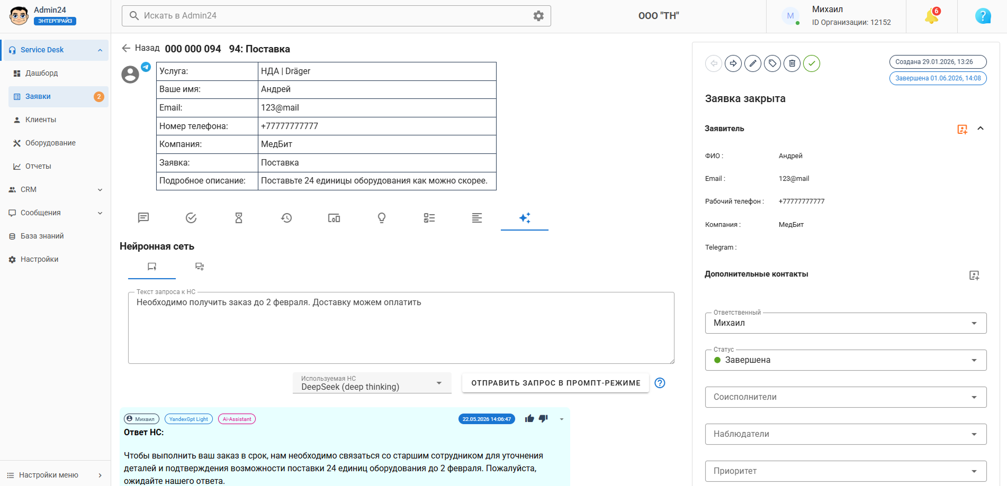Expand the Сообщения sidebar section
This screenshot has width=1007, height=486.
coord(100,213)
